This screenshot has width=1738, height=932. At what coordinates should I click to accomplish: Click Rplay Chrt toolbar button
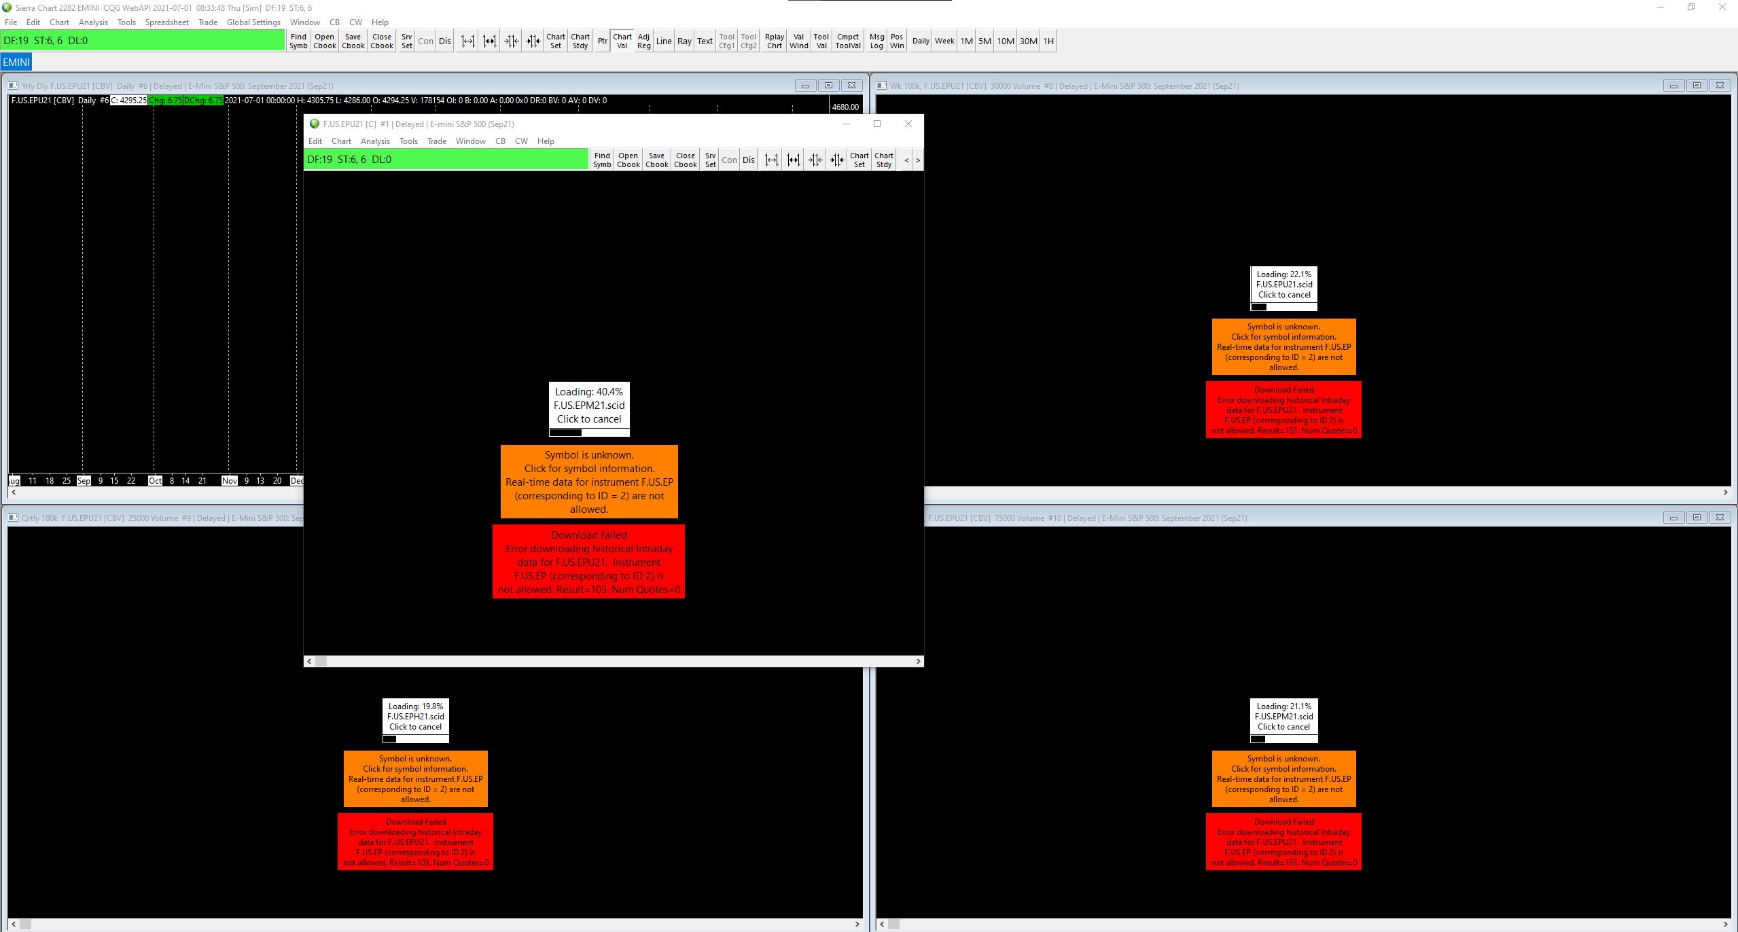coord(774,41)
